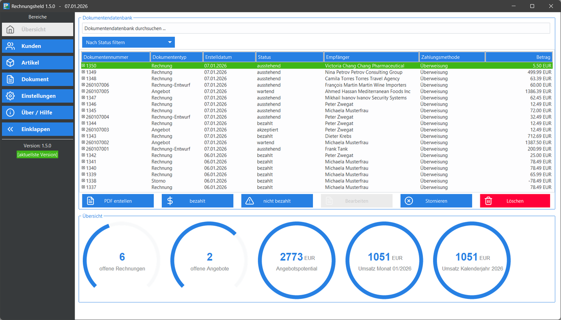Click the double-chevron Einklappen icon

coord(11,129)
